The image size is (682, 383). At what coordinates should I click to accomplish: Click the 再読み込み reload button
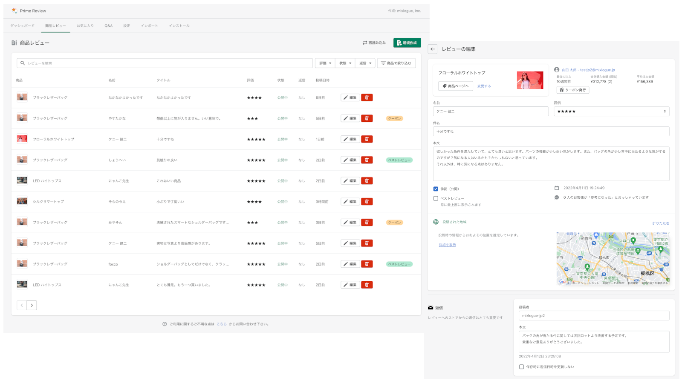tap(374, 43)
